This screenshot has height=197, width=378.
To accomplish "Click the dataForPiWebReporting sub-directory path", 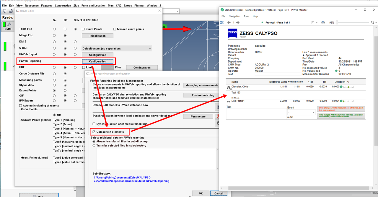I will point(131,179).
